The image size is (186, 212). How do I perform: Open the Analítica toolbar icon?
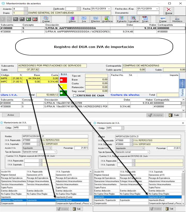[107, 19]
